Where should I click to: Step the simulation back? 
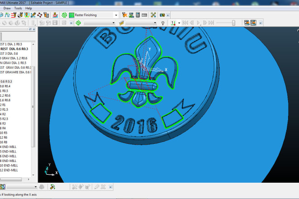pos(192,23)
